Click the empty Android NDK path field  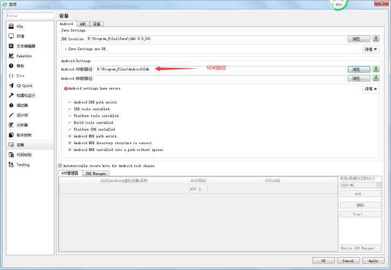tap(221, 78)
